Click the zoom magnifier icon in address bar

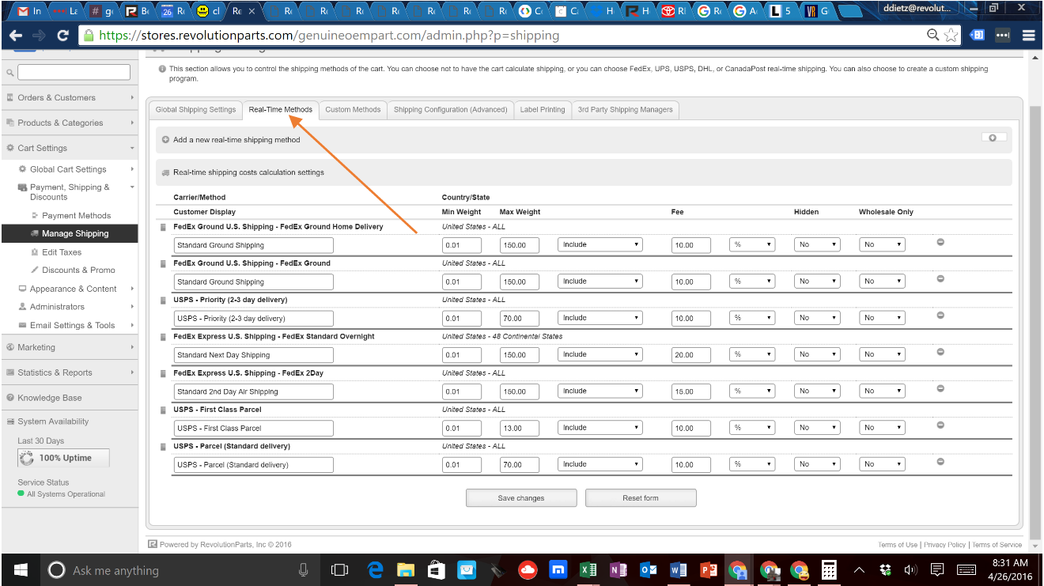(933, 36)
